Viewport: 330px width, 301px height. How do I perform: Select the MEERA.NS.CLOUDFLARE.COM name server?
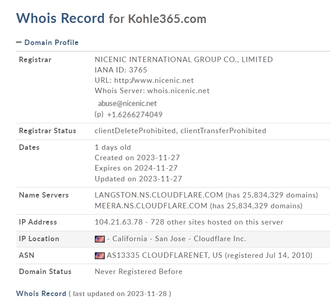tap(151, 206)
